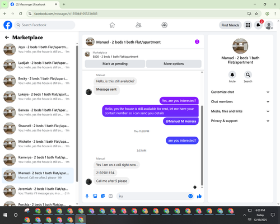The height and width of the screenshot is (224, 280).
Task: Open the Windows Start menu
Action: pos(5,215)
